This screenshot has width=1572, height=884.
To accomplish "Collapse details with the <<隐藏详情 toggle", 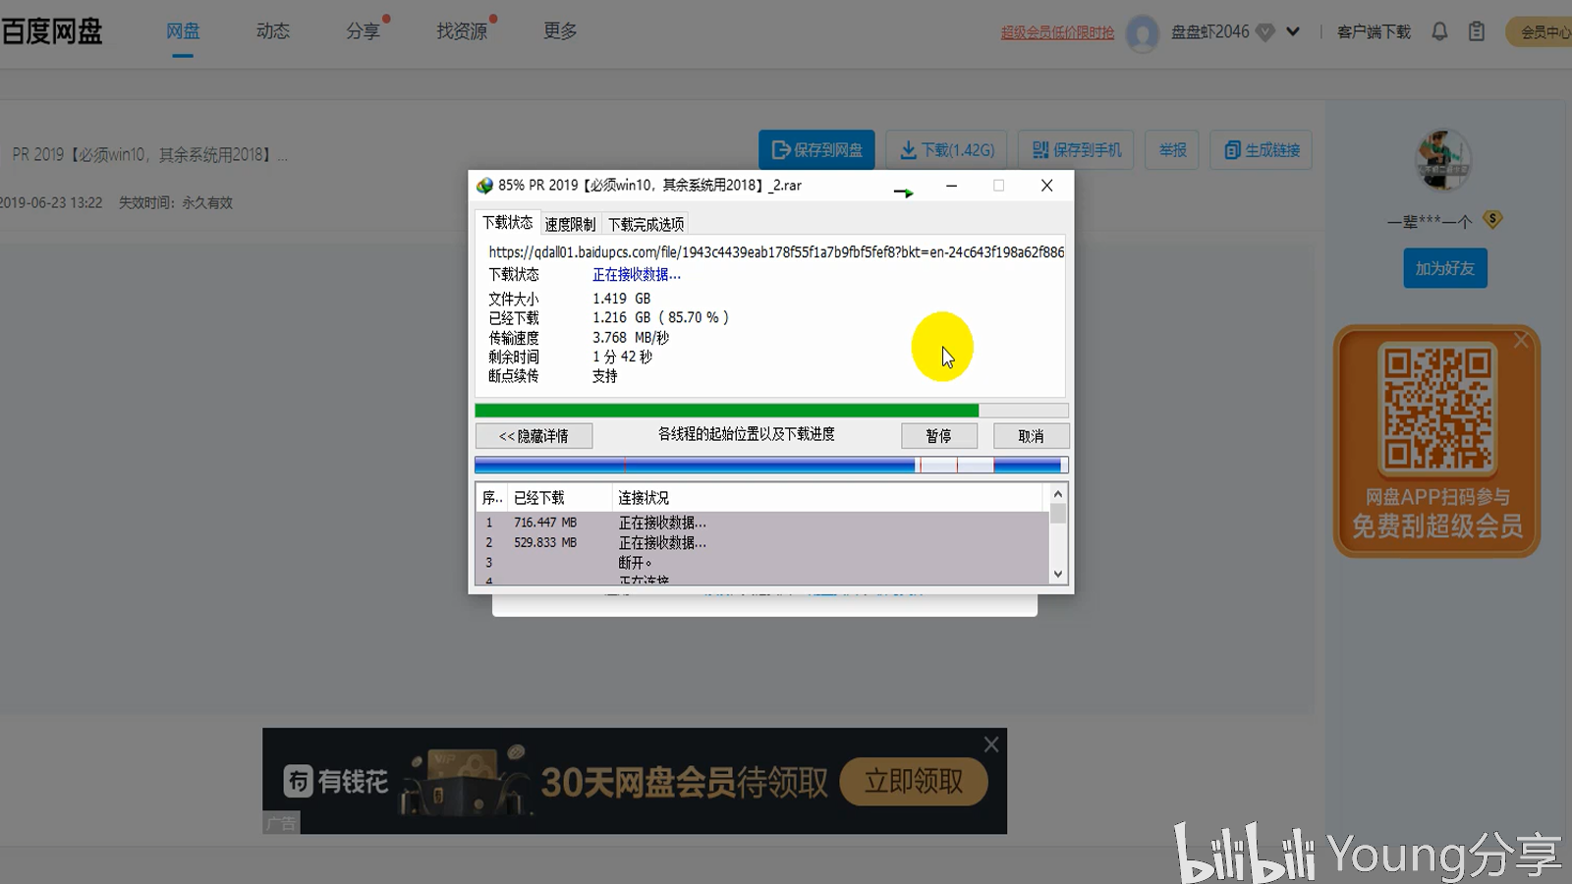I will [x=533, y=435].
